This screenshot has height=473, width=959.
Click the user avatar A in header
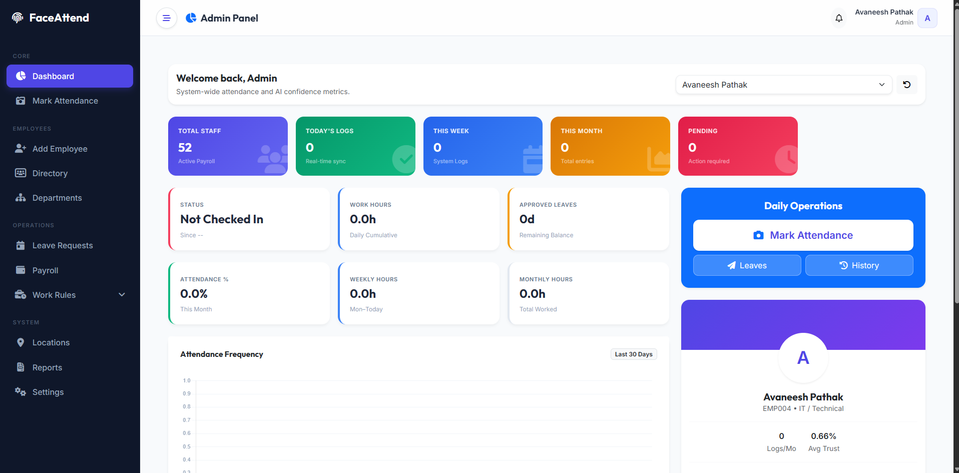[927, 18]
